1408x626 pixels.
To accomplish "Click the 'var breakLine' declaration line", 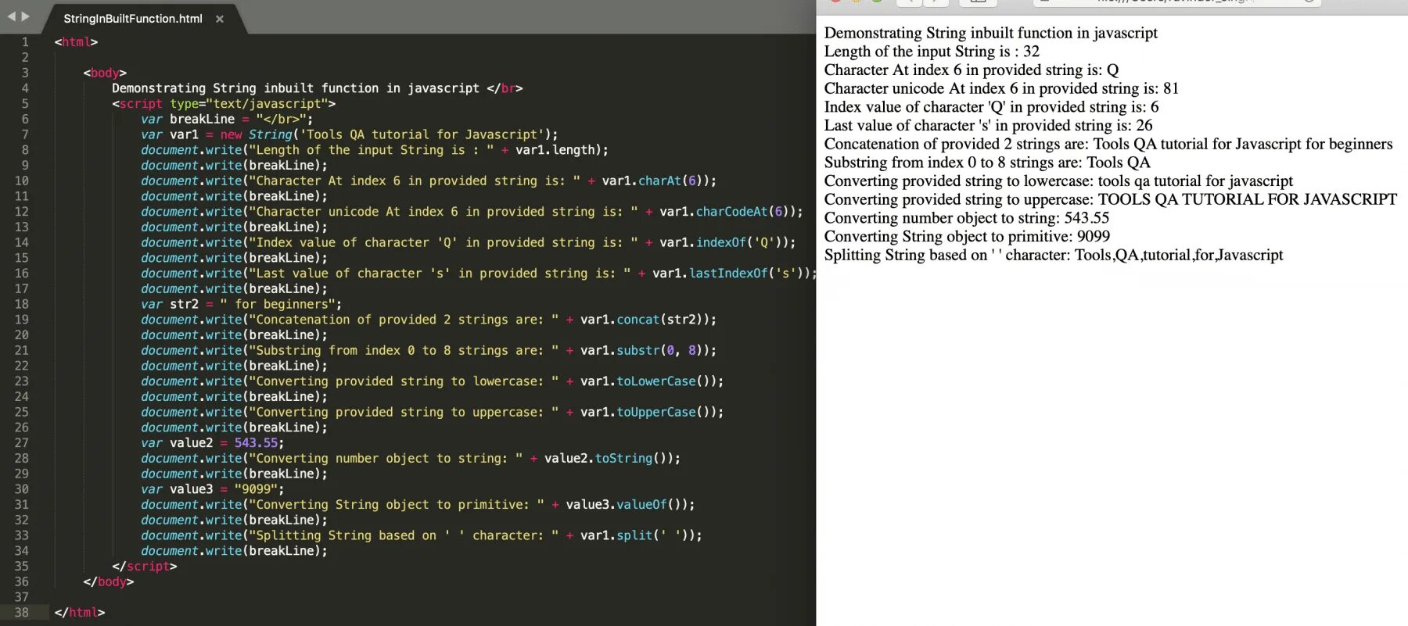I will point(227,119).
